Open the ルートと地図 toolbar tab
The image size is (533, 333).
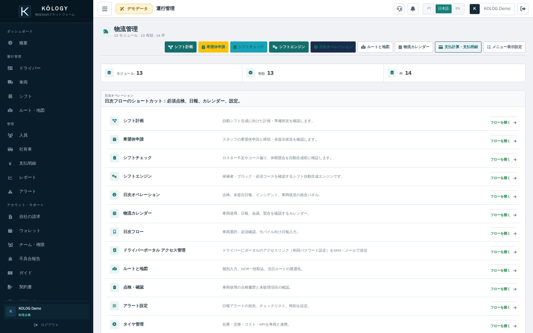(x=375, y=47)
